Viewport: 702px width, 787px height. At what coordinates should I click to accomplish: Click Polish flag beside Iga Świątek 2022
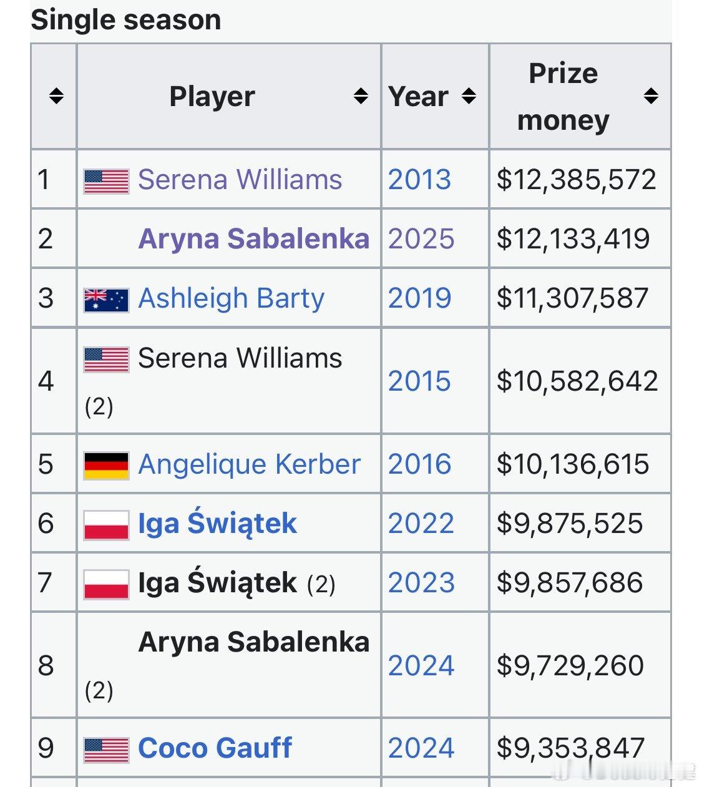point(107,525)
